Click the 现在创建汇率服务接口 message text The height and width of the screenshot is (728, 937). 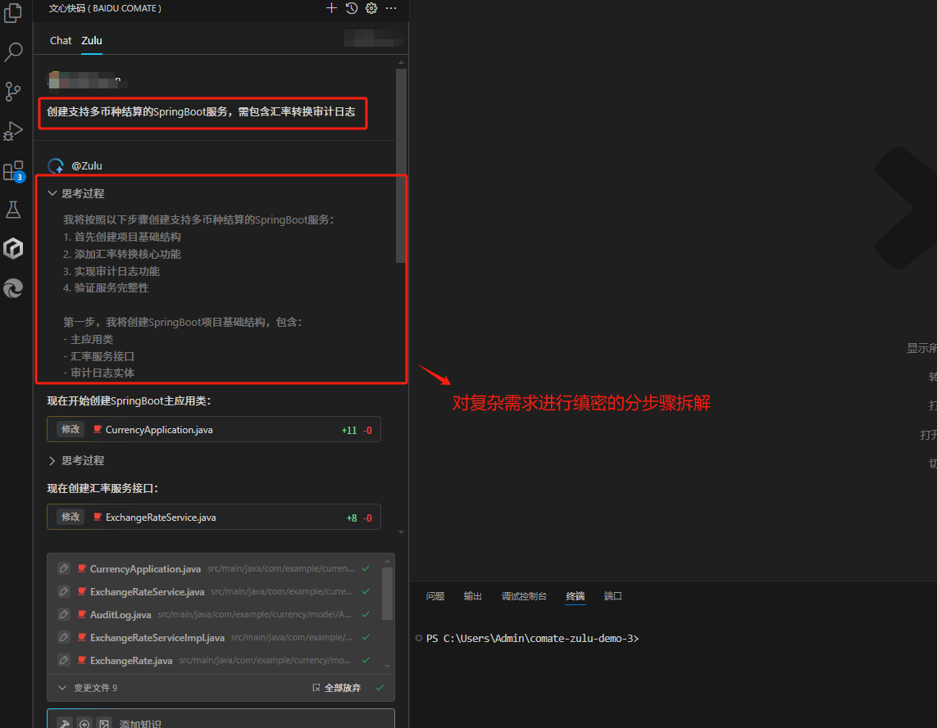tap(102, 488)
